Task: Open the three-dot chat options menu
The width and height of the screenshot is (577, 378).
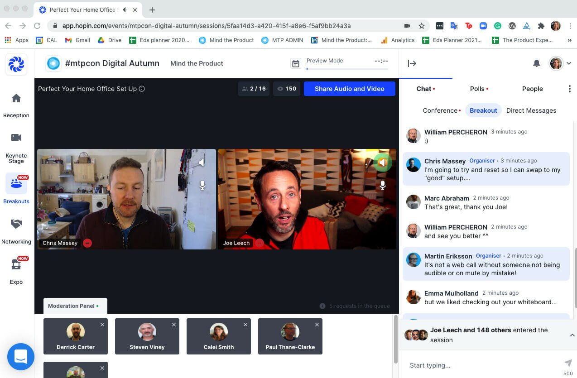Action: tap(569, 89)
